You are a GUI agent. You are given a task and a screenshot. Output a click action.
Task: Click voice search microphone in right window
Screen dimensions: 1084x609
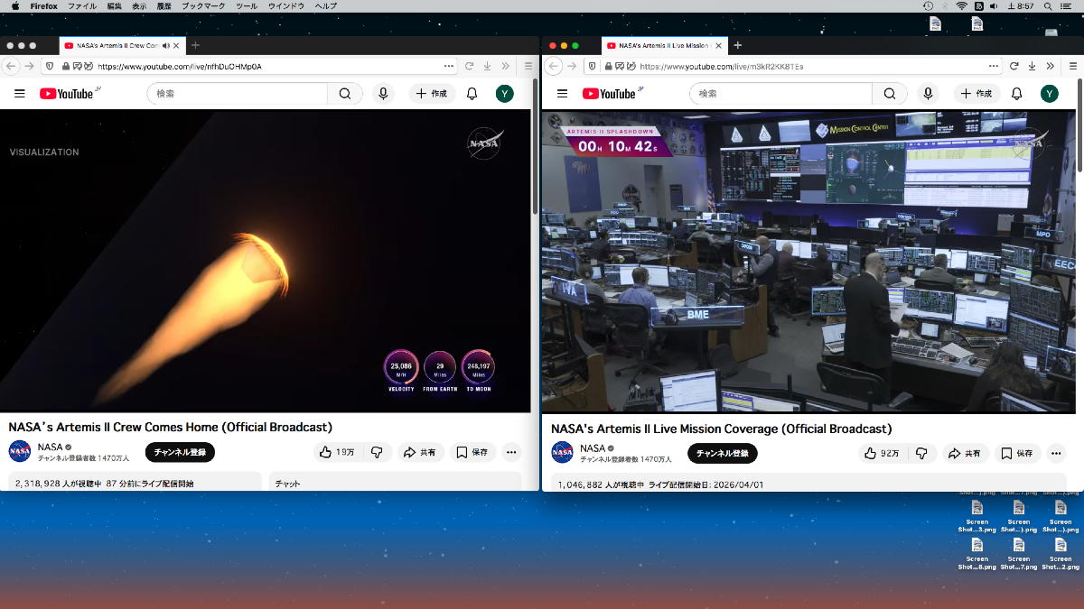pos(927,94)
